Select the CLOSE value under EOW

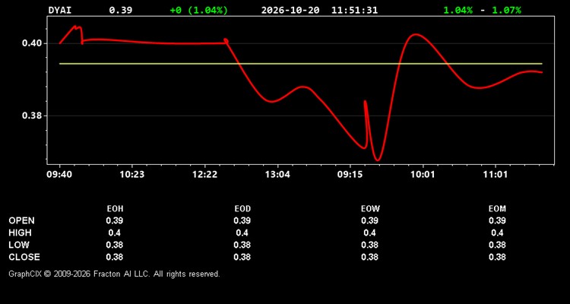coord(370,257)
